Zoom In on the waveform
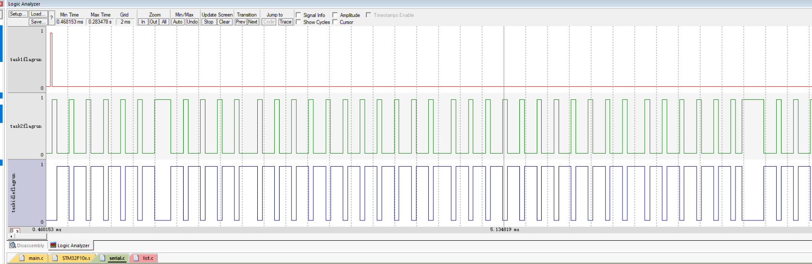Image resolution: width=812 pixels, height=264 pixels. [x=143, y=22]
